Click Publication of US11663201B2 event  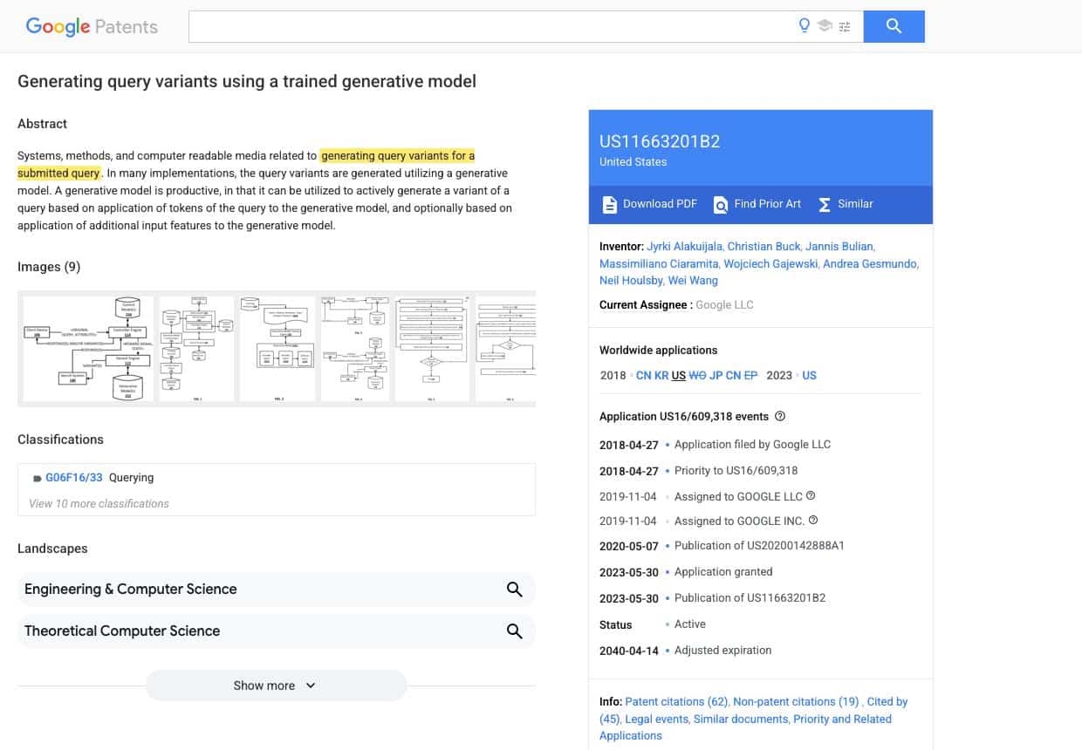point(750,597)
